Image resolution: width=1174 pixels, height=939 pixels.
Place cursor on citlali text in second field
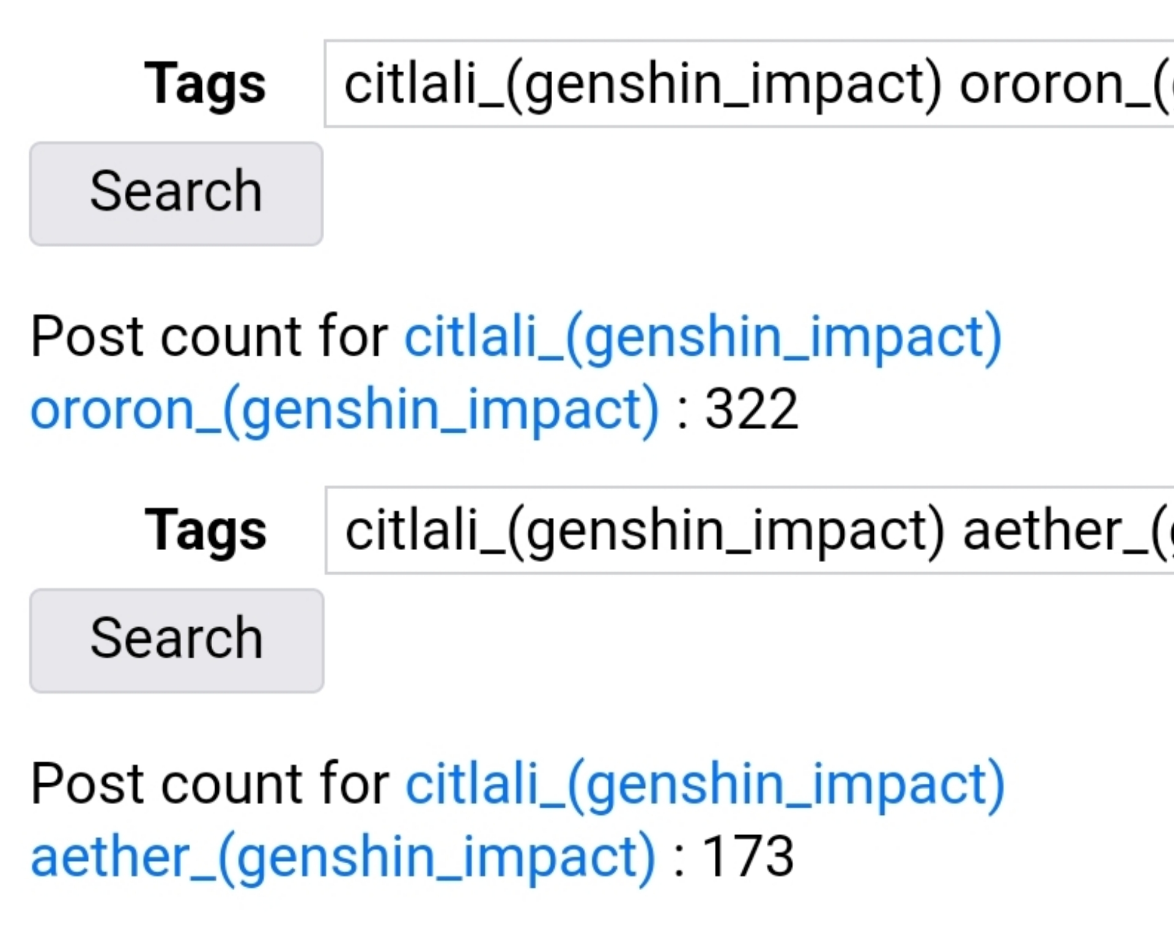412,529
